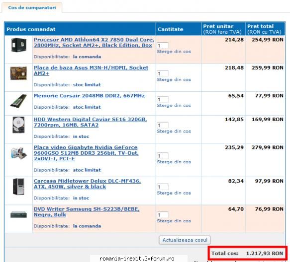Click the Pret total column header

[x=265, y=29]
